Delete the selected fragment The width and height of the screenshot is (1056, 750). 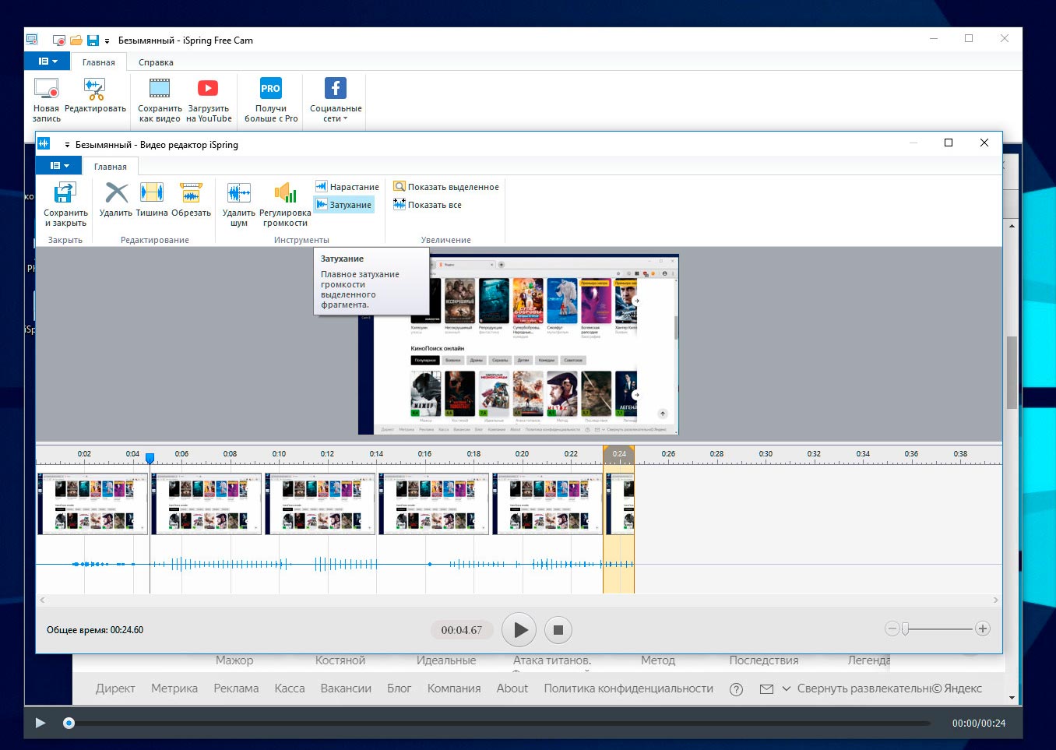coord(116,199)
